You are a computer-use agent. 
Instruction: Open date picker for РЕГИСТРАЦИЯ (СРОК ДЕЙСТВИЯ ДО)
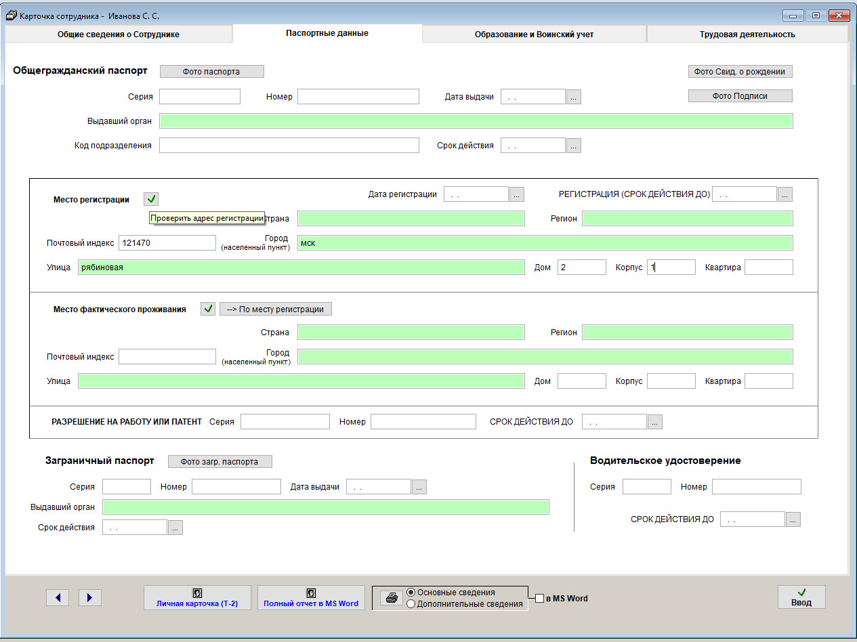pos(785,194)
